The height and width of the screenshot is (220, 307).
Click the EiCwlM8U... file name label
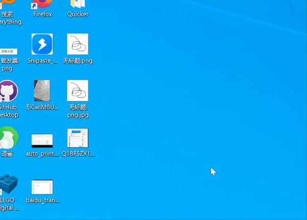(x=42, y=107)
